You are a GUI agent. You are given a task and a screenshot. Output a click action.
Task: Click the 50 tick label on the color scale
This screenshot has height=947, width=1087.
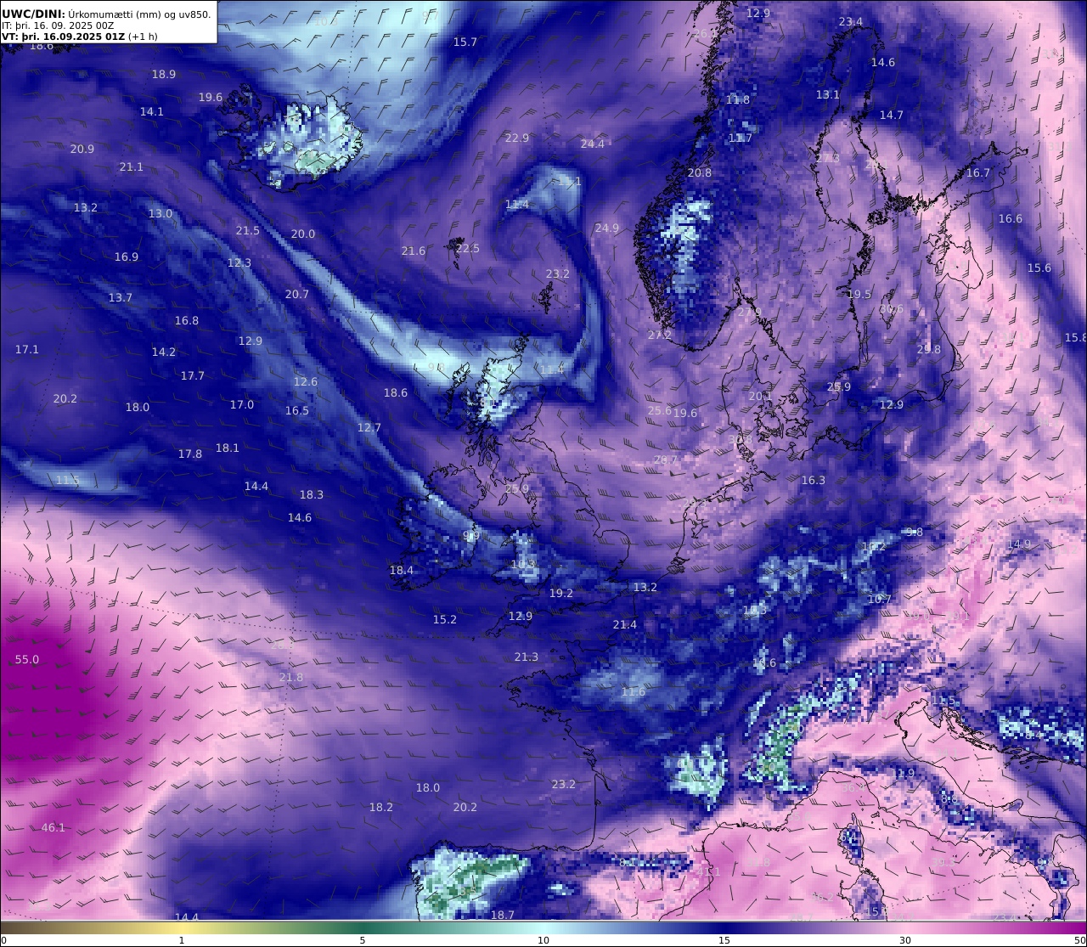click(x=1080, y=940)
